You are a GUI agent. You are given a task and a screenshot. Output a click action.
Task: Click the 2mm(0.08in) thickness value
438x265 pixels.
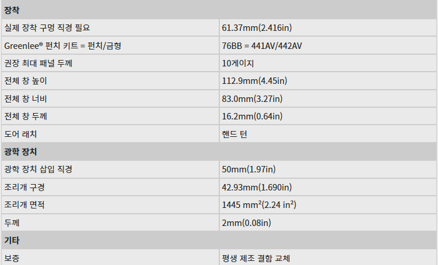click(x=246, y=222)
